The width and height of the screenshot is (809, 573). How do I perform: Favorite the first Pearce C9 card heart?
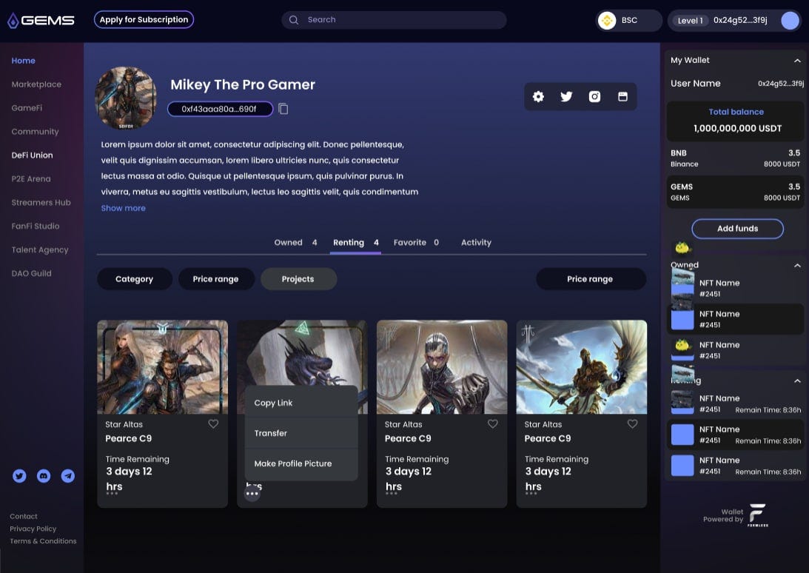click(x=213, y=423)
